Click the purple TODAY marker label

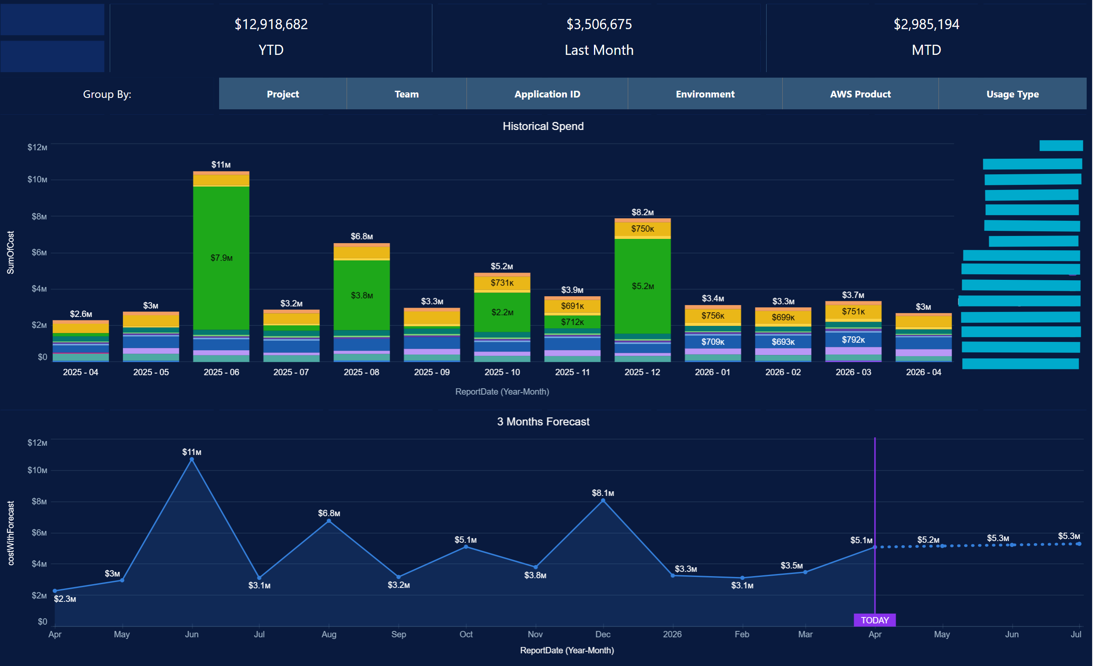(x=875, y=620)
